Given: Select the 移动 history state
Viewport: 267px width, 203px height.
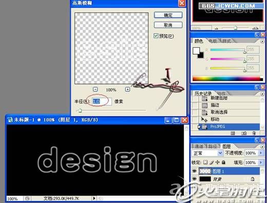Looking at the screenshot, I should tap(230, 119).
